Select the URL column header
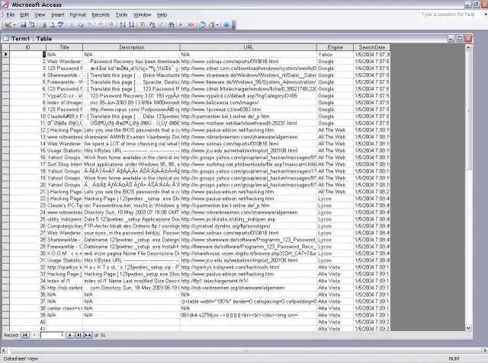Viewport: 488px width, 363px height. pos(249,47)
